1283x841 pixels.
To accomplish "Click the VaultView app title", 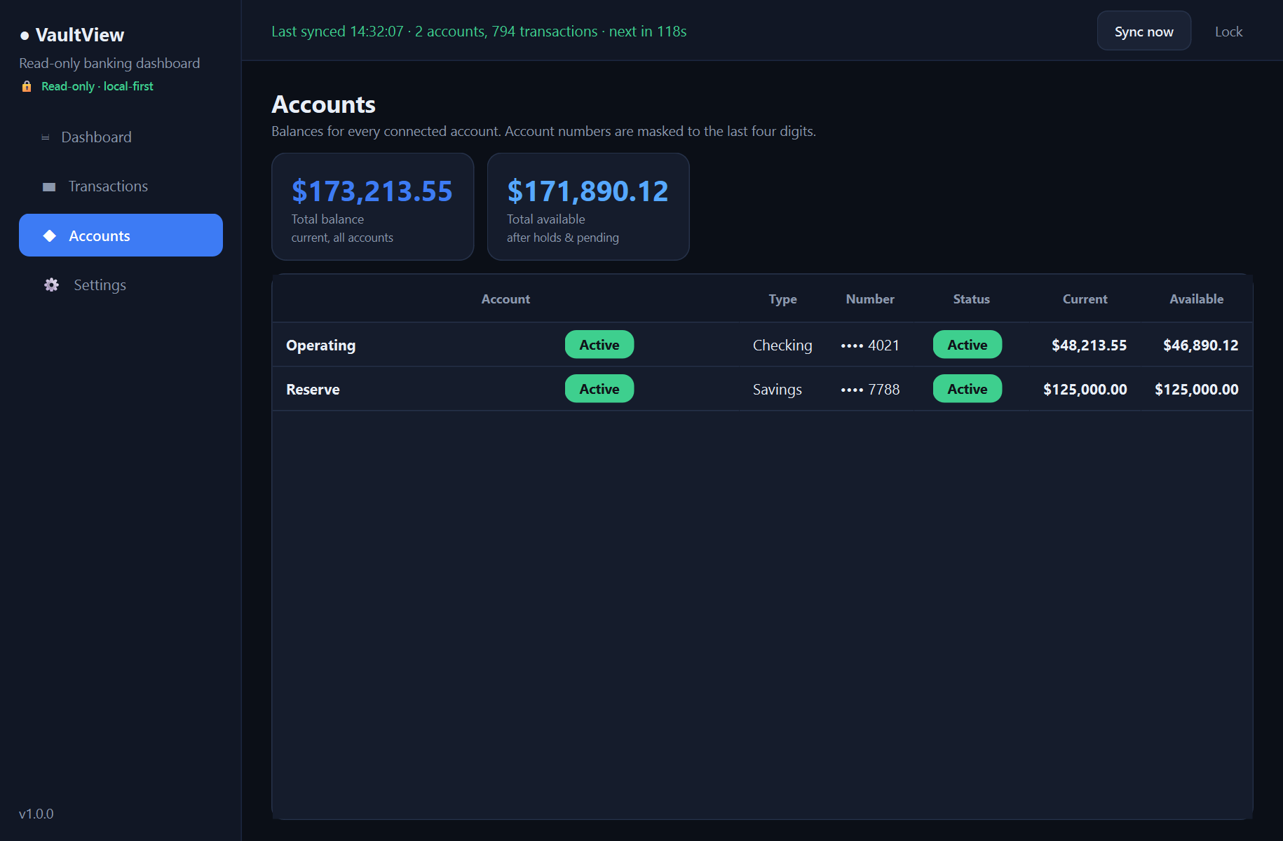I will (x=80, y=35).
